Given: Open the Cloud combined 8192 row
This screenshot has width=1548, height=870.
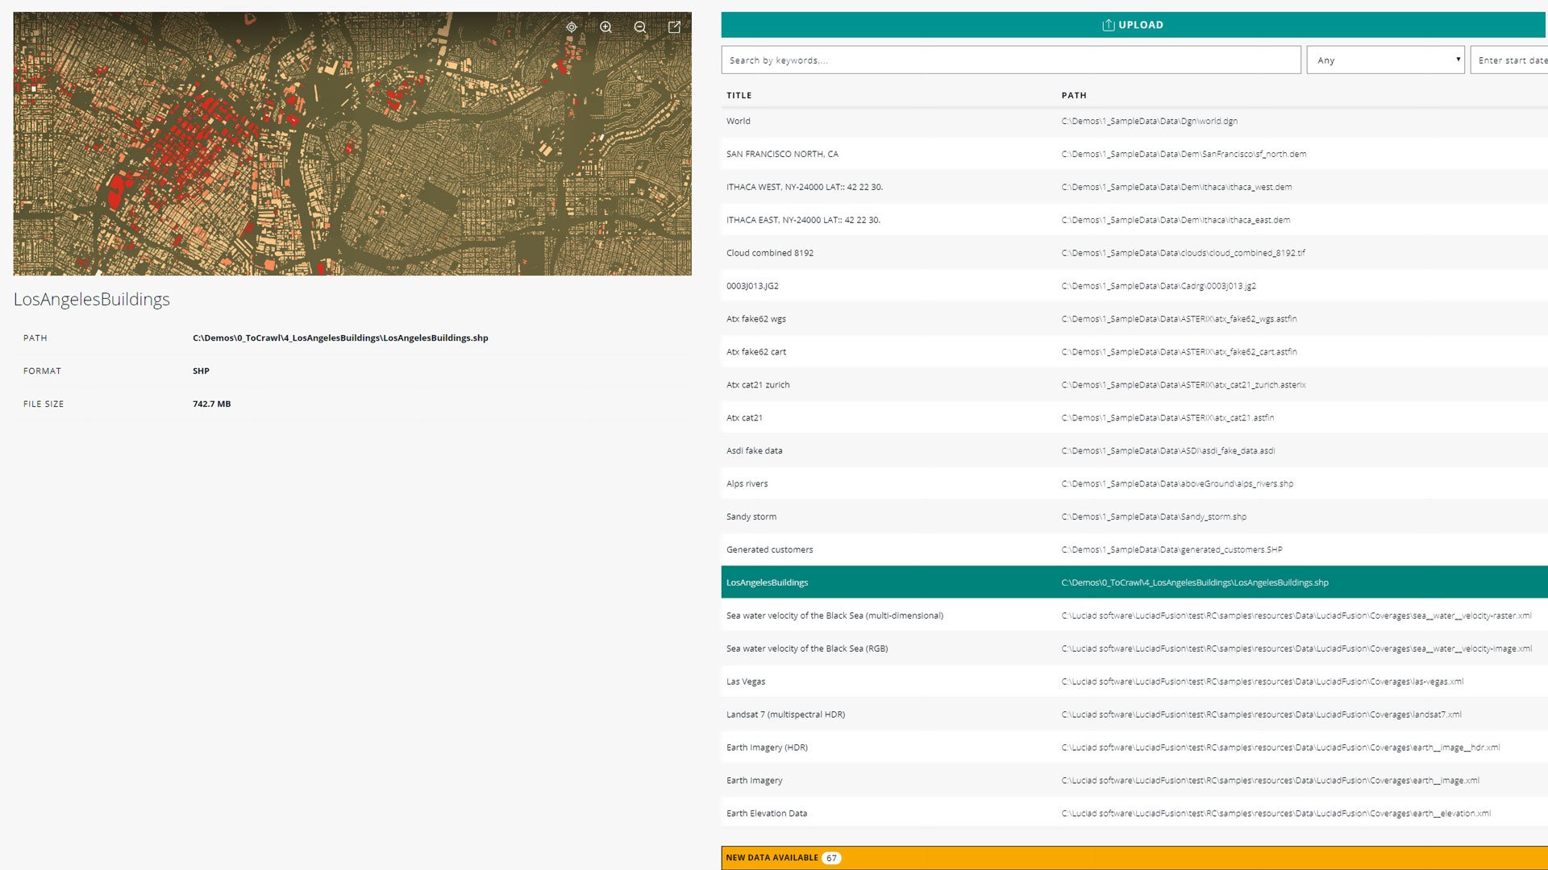Looking at the screenshot, I should click(770, 253).
